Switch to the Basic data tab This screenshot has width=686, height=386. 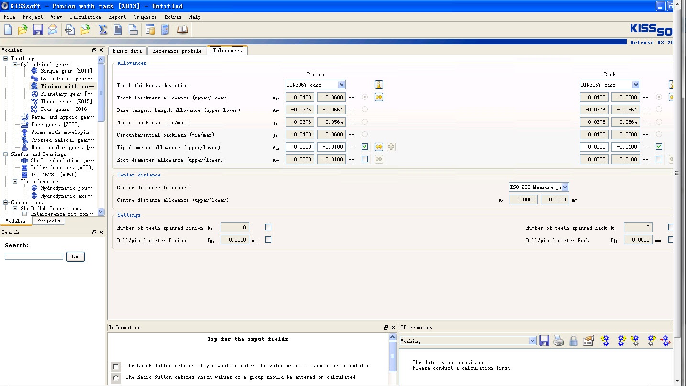127,51
